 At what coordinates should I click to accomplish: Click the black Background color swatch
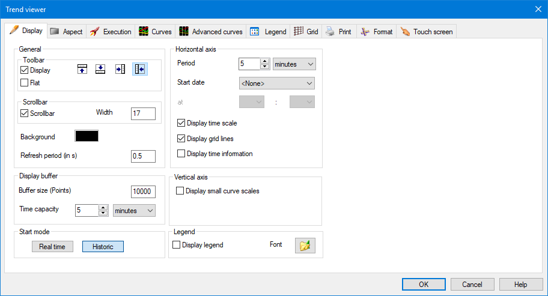(87, 136)
